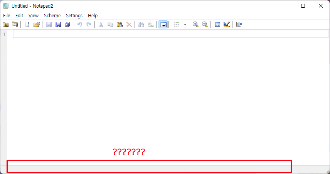Open the File menu

tap(7, 16)
